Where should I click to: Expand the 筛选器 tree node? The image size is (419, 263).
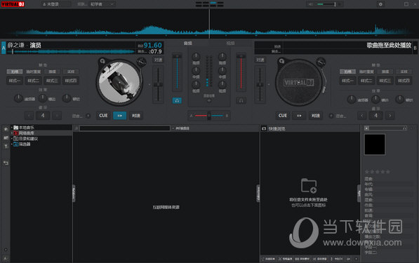(11, 144)
